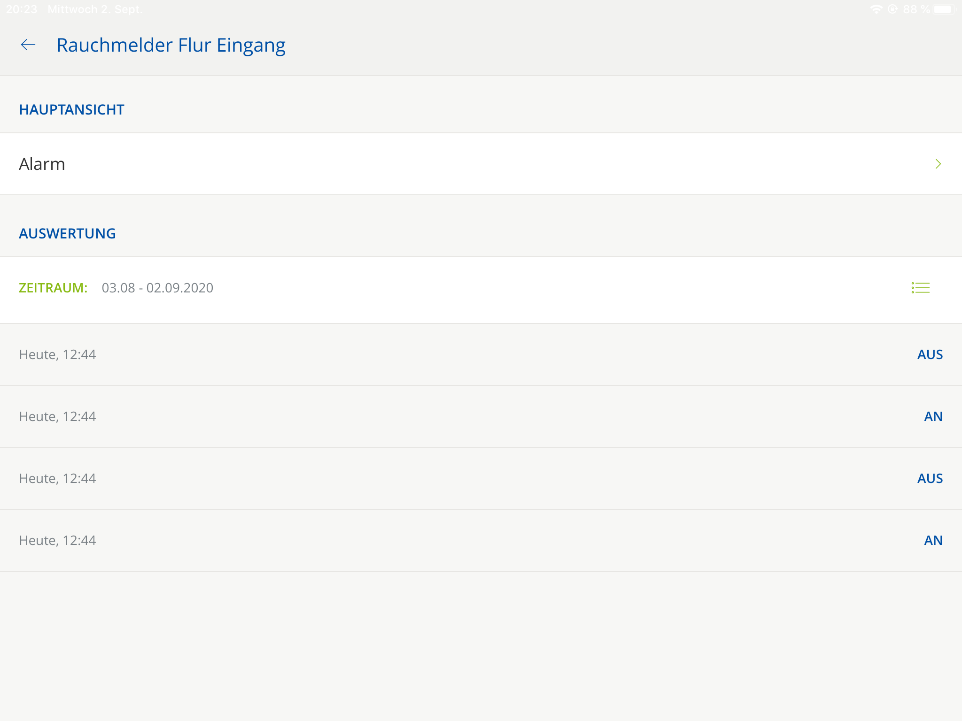This screenshot has width=962, height=721.
Task: Select the upper AN log entry
Action: (x=933, y=416)
